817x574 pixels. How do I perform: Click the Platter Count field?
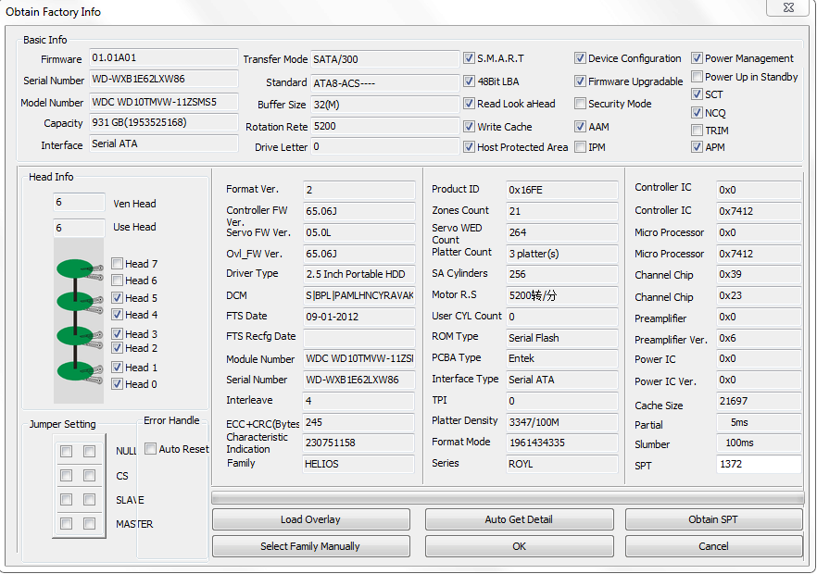coord(561,254)
